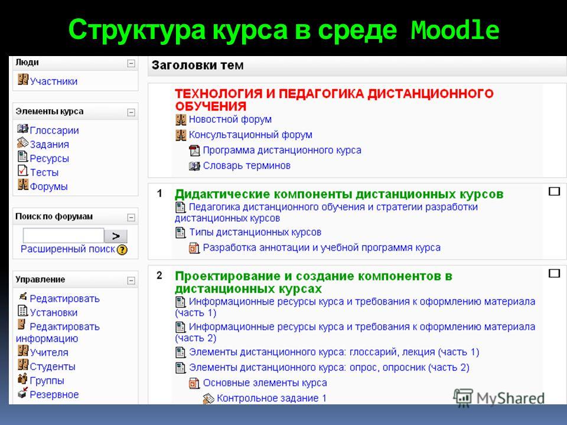Collapse the Люди block
This screenshot has height=425, width=567.
131,64
